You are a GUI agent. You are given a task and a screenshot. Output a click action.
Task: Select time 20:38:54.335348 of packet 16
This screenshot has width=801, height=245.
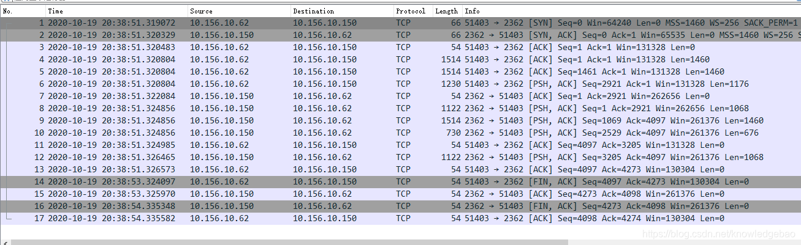[112, 206]
